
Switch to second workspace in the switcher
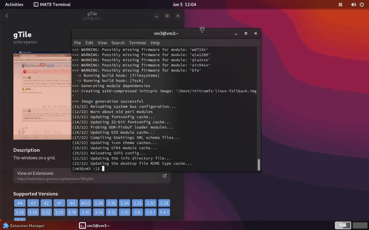[x=360, y=225]
